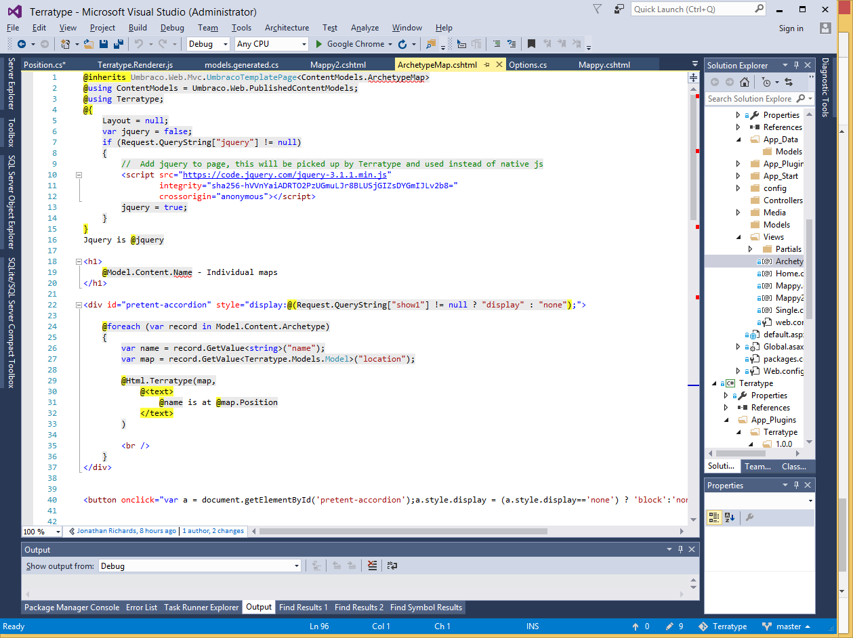This screenshot has width=853, height=638.
Task: Collapse the App_Data folder
Action: (738, 140)
